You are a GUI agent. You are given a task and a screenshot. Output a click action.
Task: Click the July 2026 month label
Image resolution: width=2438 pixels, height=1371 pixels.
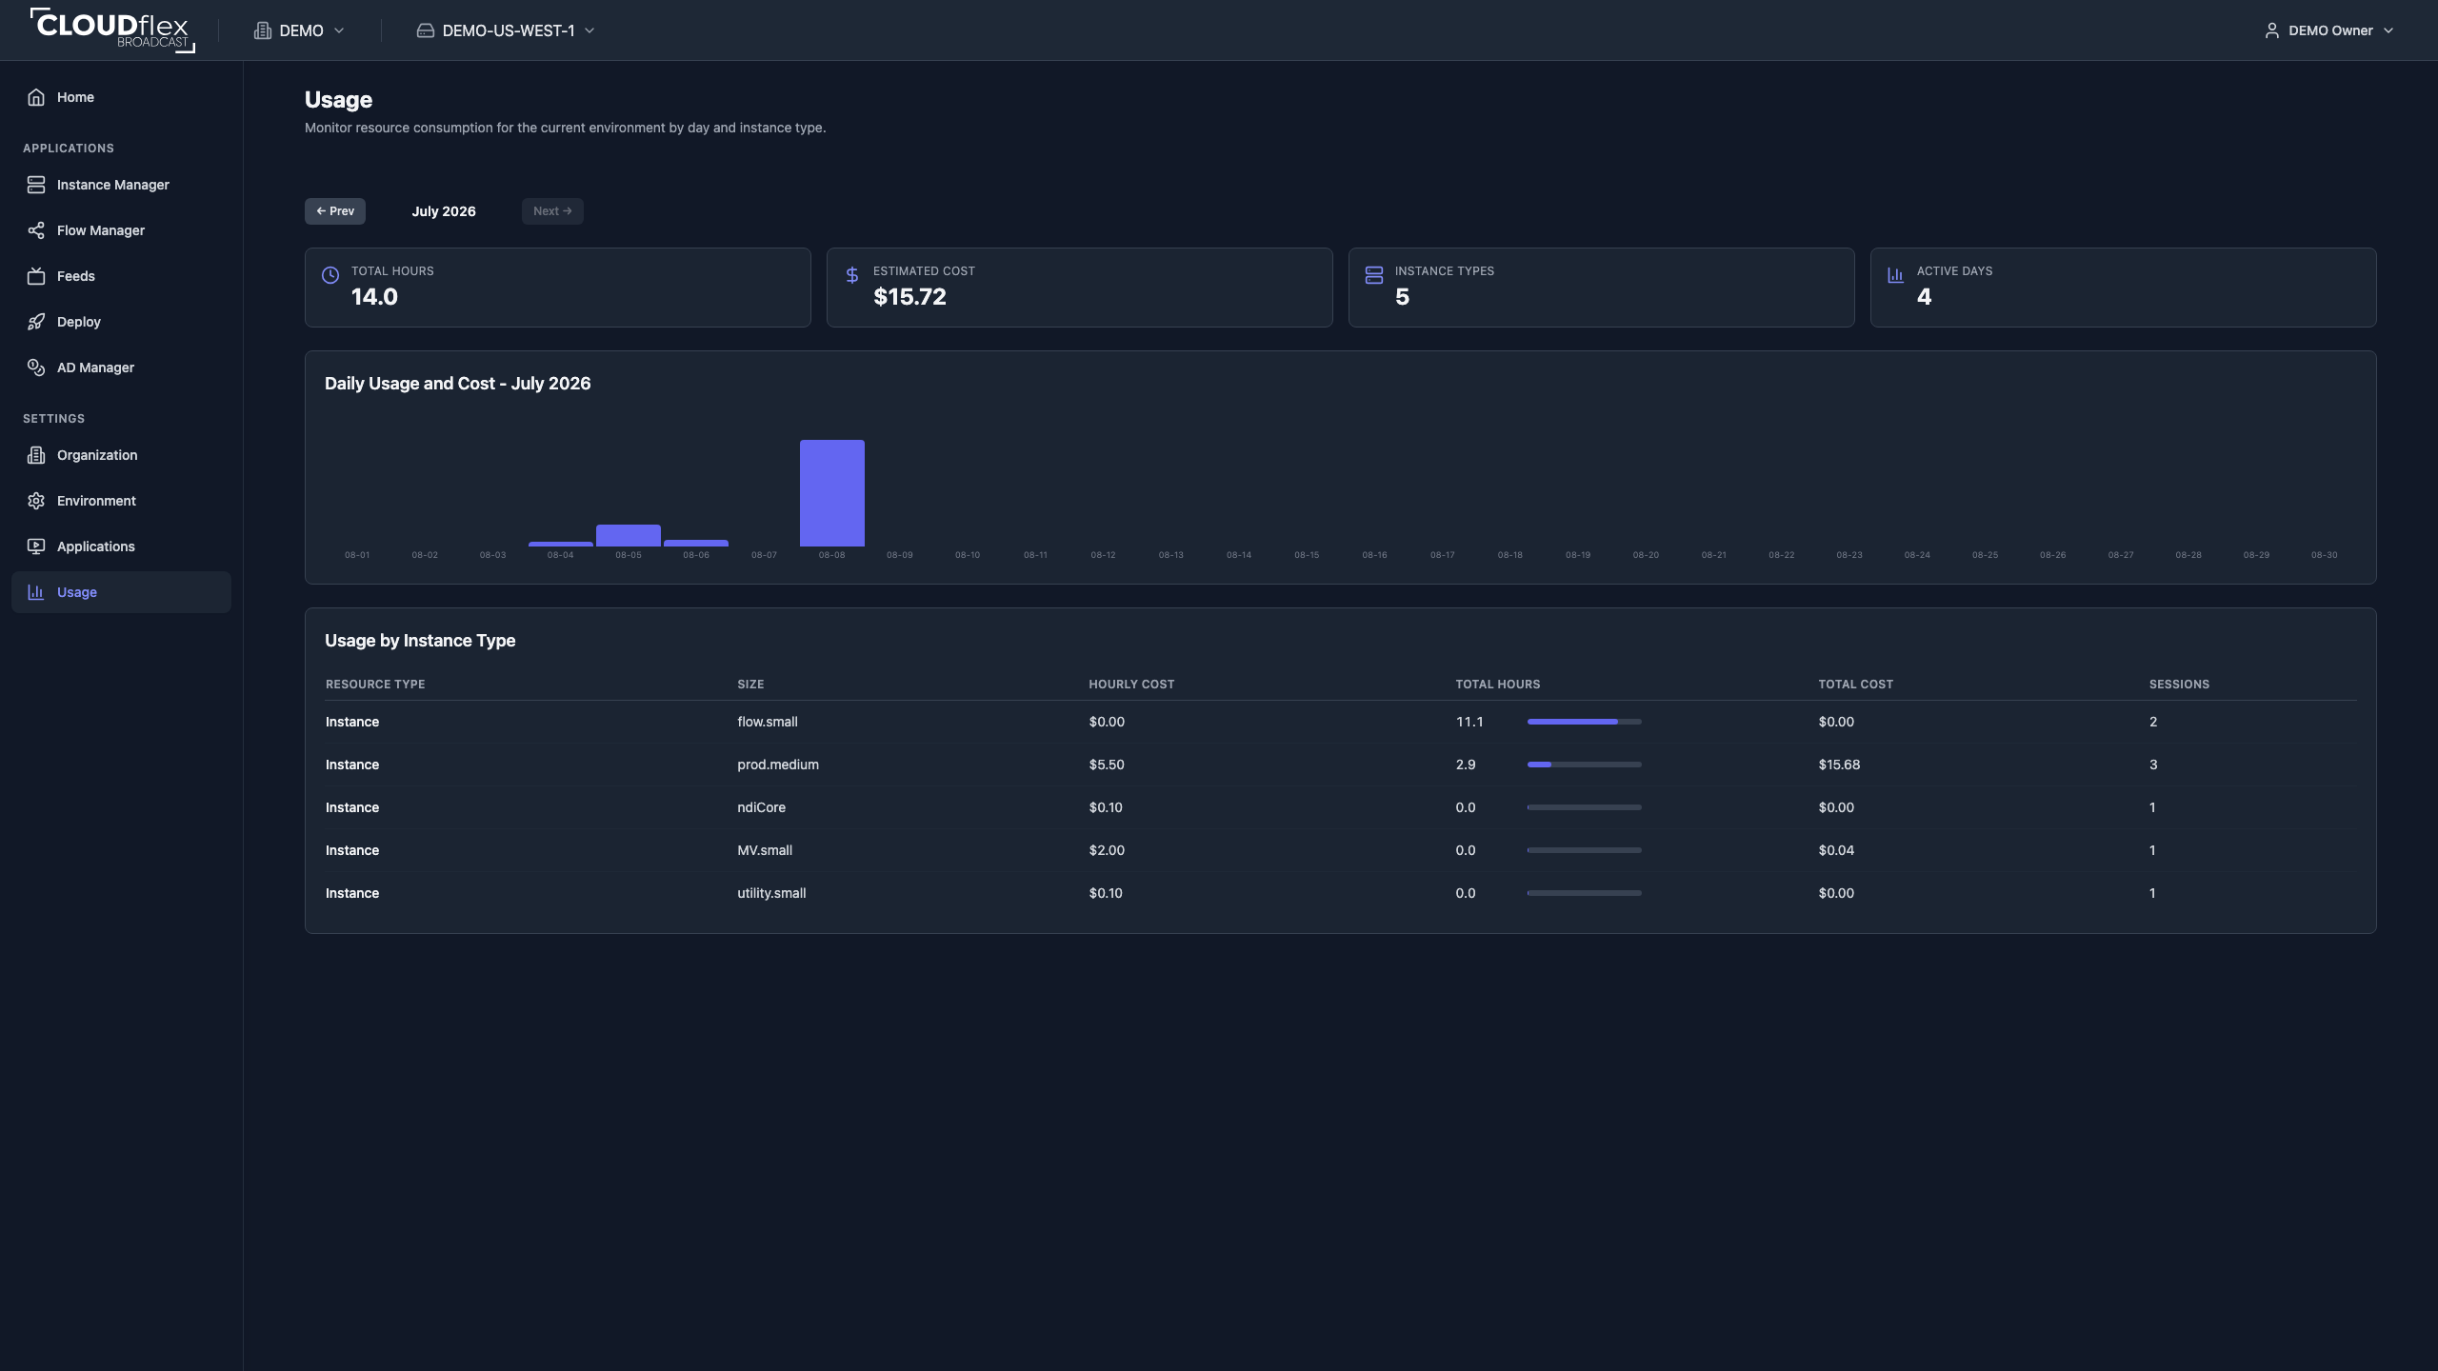pos(444,211)
